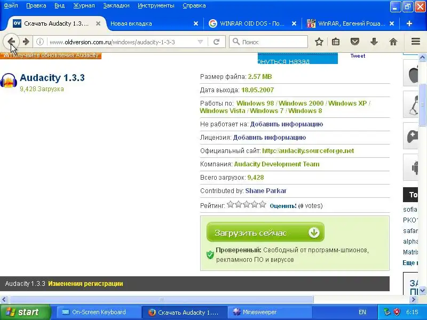Click the Windows 98 compatibility link
This screenshot has height=320, width=427.
pyautogui.click(x=255, y=103)
